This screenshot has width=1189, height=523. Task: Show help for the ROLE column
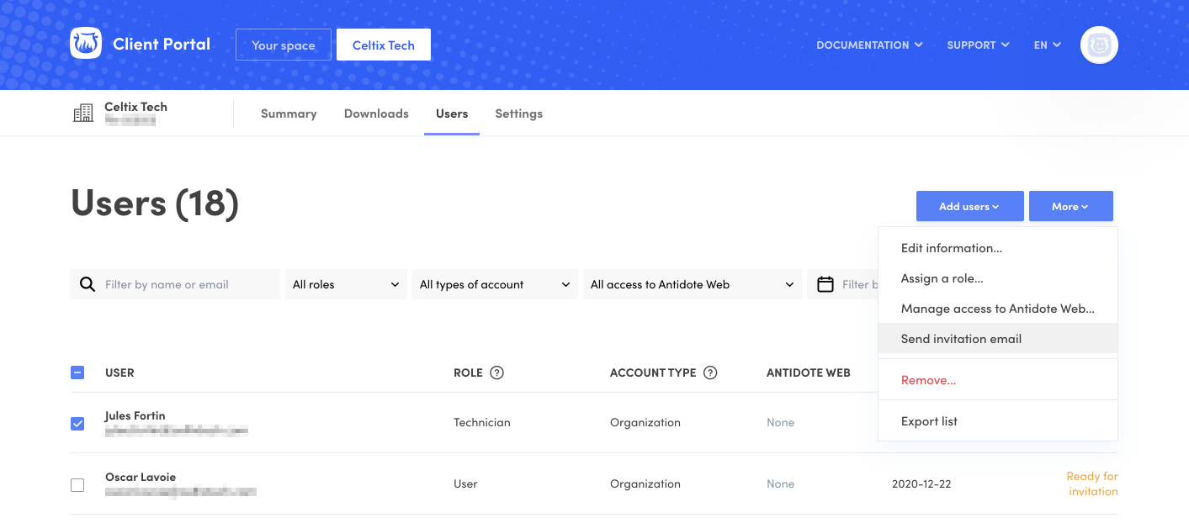tap(496, 372)
